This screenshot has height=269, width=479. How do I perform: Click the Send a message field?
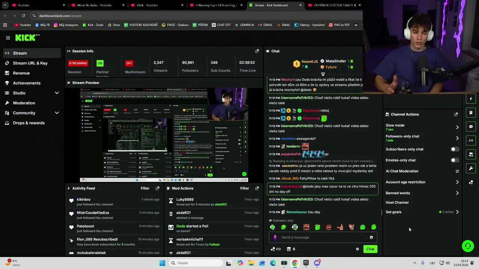click(323, 237)
